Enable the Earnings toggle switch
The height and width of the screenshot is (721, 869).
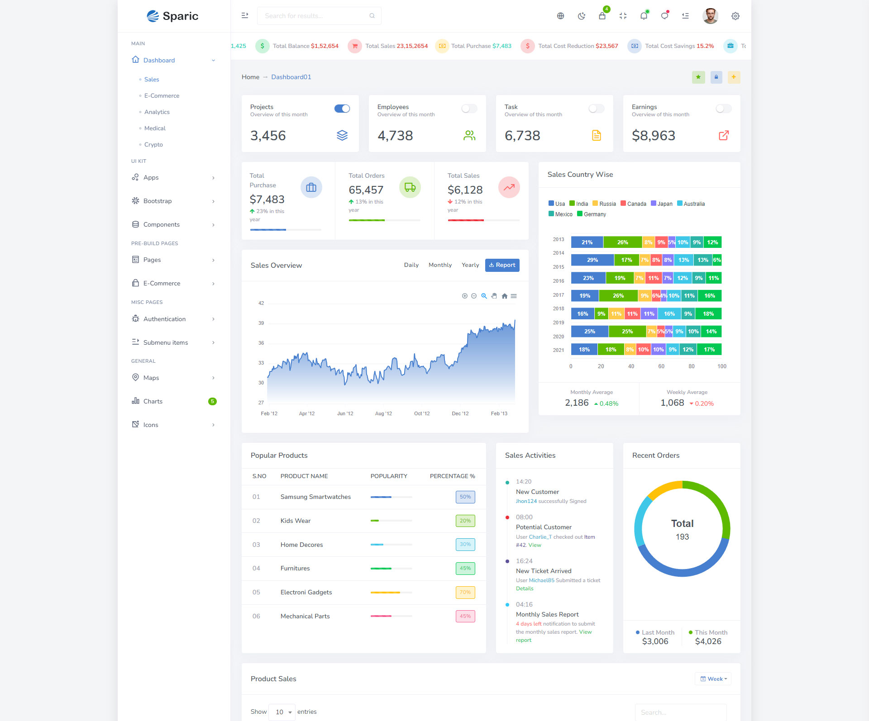[x=724, y=109]
